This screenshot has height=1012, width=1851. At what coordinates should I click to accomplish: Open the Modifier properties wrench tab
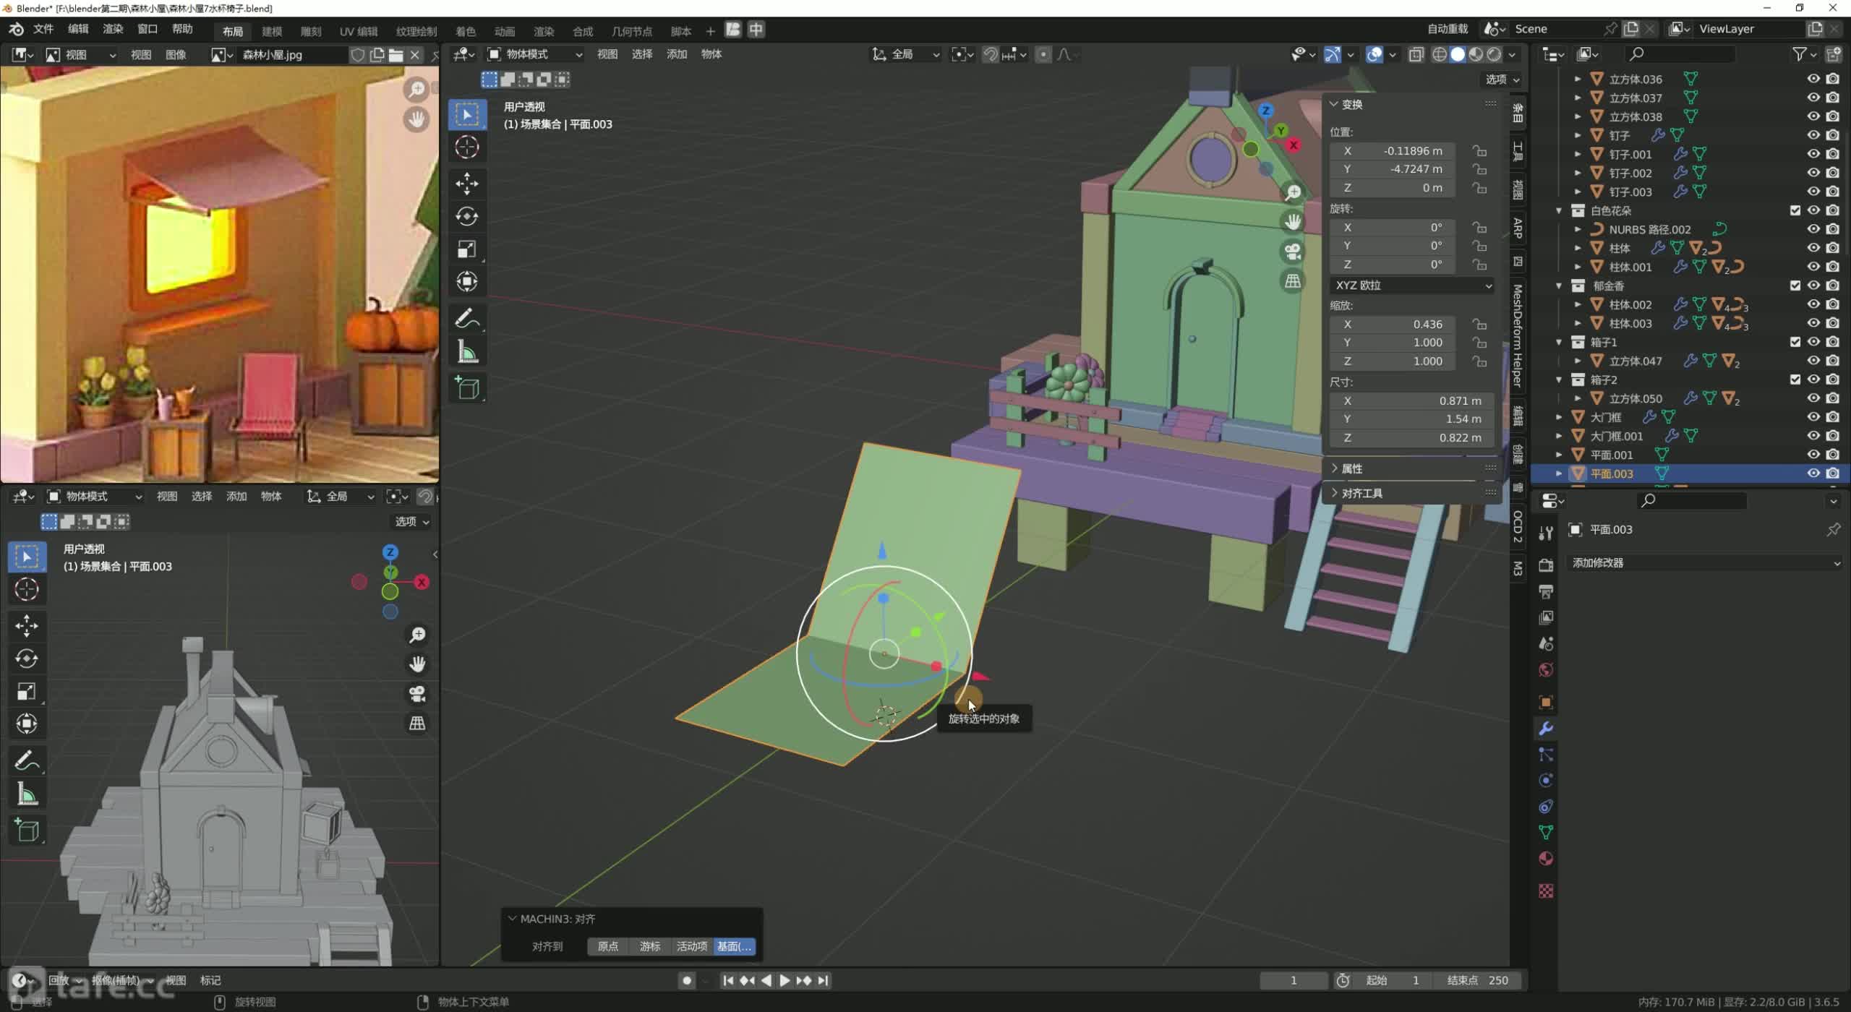pos(1546,729)
